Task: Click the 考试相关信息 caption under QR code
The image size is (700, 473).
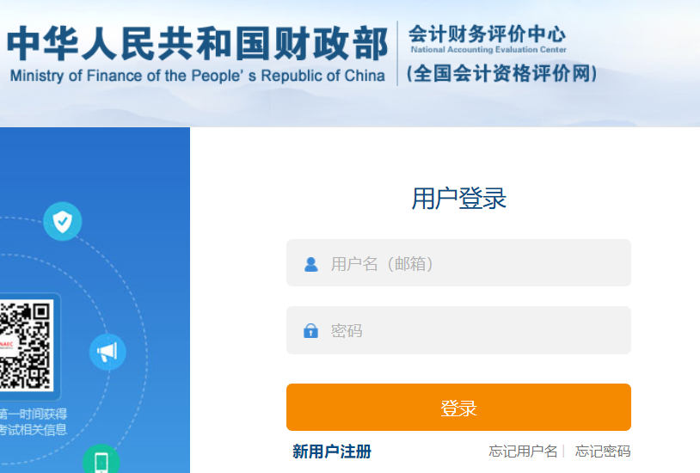Action: 34,430
